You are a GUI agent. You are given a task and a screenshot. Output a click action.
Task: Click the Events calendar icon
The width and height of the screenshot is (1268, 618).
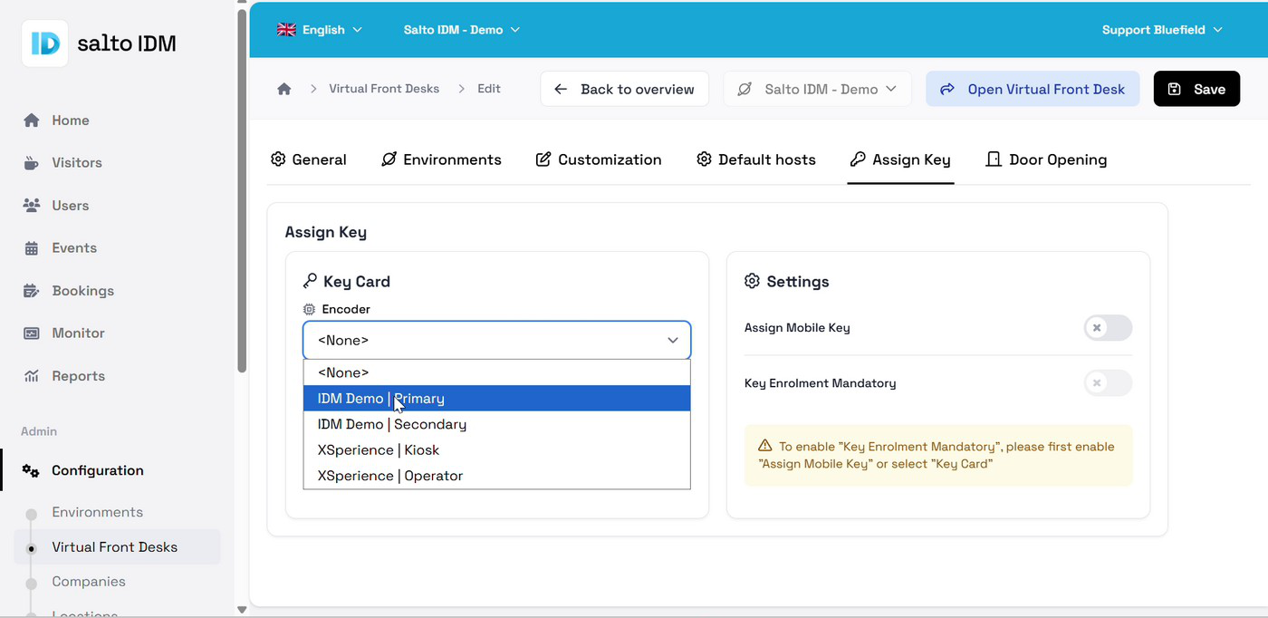(32, 248)
